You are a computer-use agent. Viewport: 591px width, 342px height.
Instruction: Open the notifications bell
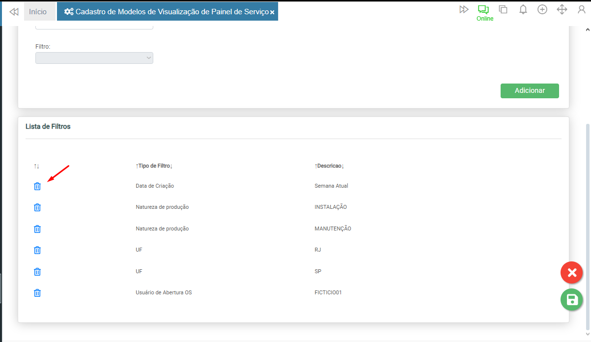523,10
